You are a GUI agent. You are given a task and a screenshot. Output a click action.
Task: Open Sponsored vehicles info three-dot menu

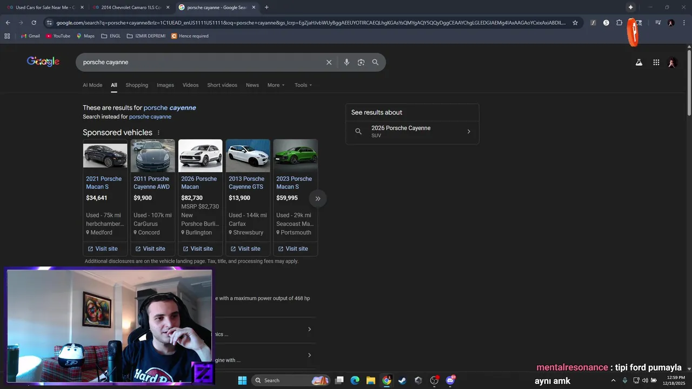click(x=158, y=132)
